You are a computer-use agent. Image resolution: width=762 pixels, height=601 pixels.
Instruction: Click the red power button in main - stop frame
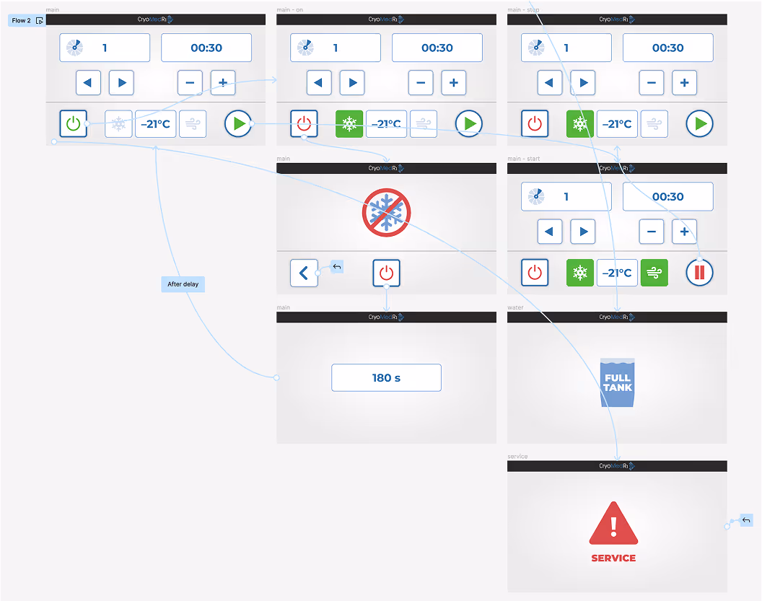535,124
